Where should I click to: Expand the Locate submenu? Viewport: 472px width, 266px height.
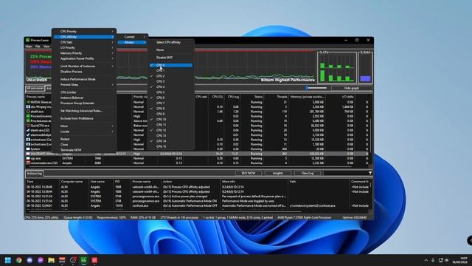pos(84,132)
